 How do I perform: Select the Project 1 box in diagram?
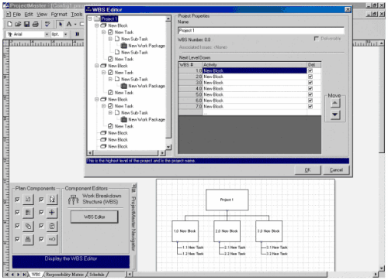[227, 200]
